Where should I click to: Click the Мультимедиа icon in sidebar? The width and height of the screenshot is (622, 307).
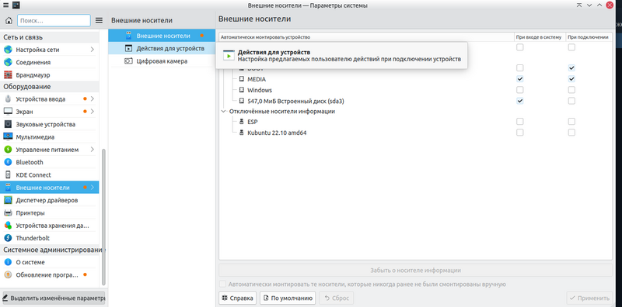[x=8, y=137]
